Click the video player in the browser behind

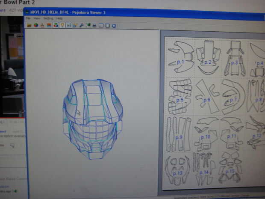coord(12,66)
